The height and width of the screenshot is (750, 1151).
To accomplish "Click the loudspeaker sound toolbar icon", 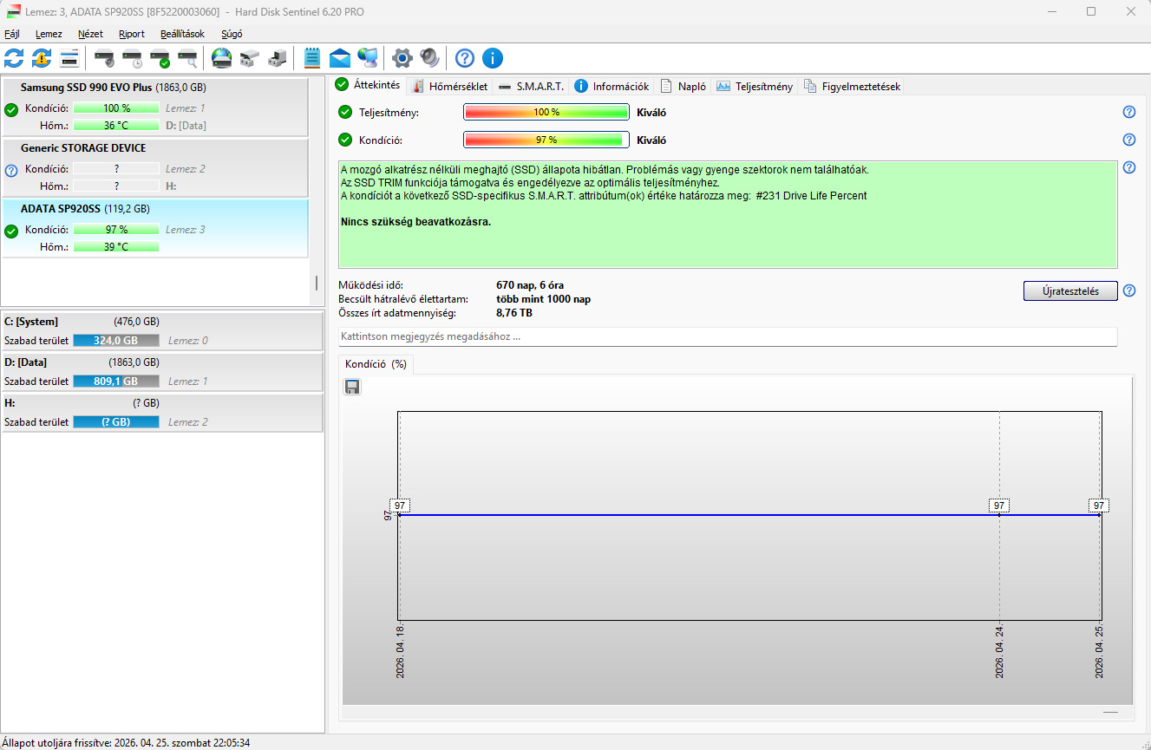I will (x=430, y=58).
